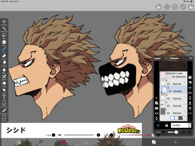Select layer 1 gray background row
The image size is (195, 146).
click(173, 111)
